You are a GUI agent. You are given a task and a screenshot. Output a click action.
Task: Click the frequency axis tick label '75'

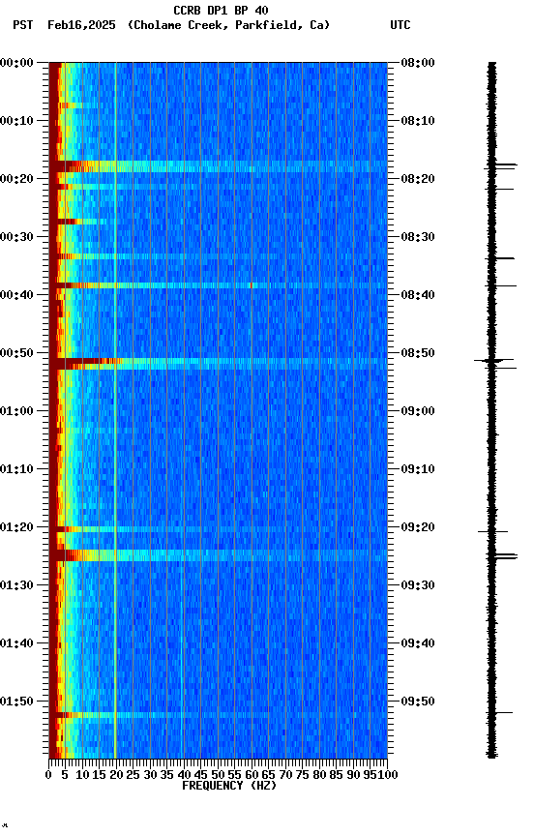tap(303, 776)
